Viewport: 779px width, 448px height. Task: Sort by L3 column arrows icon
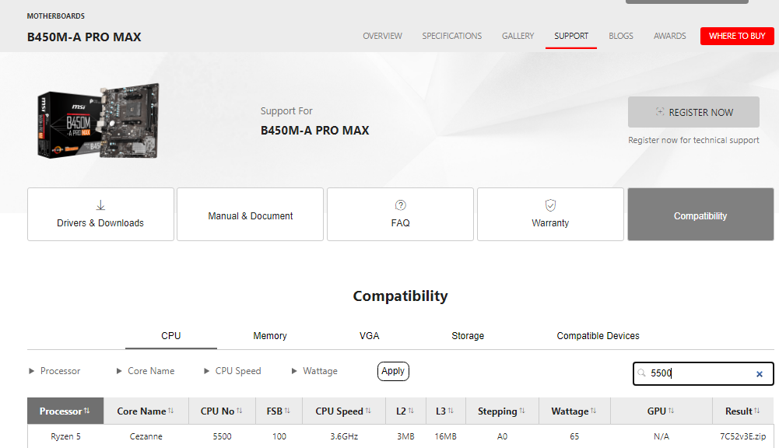tap(451, 411)
